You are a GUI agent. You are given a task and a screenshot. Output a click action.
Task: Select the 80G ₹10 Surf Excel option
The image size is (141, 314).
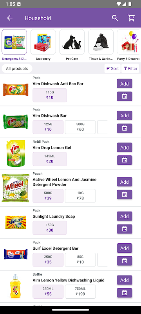tap(80, 260)
